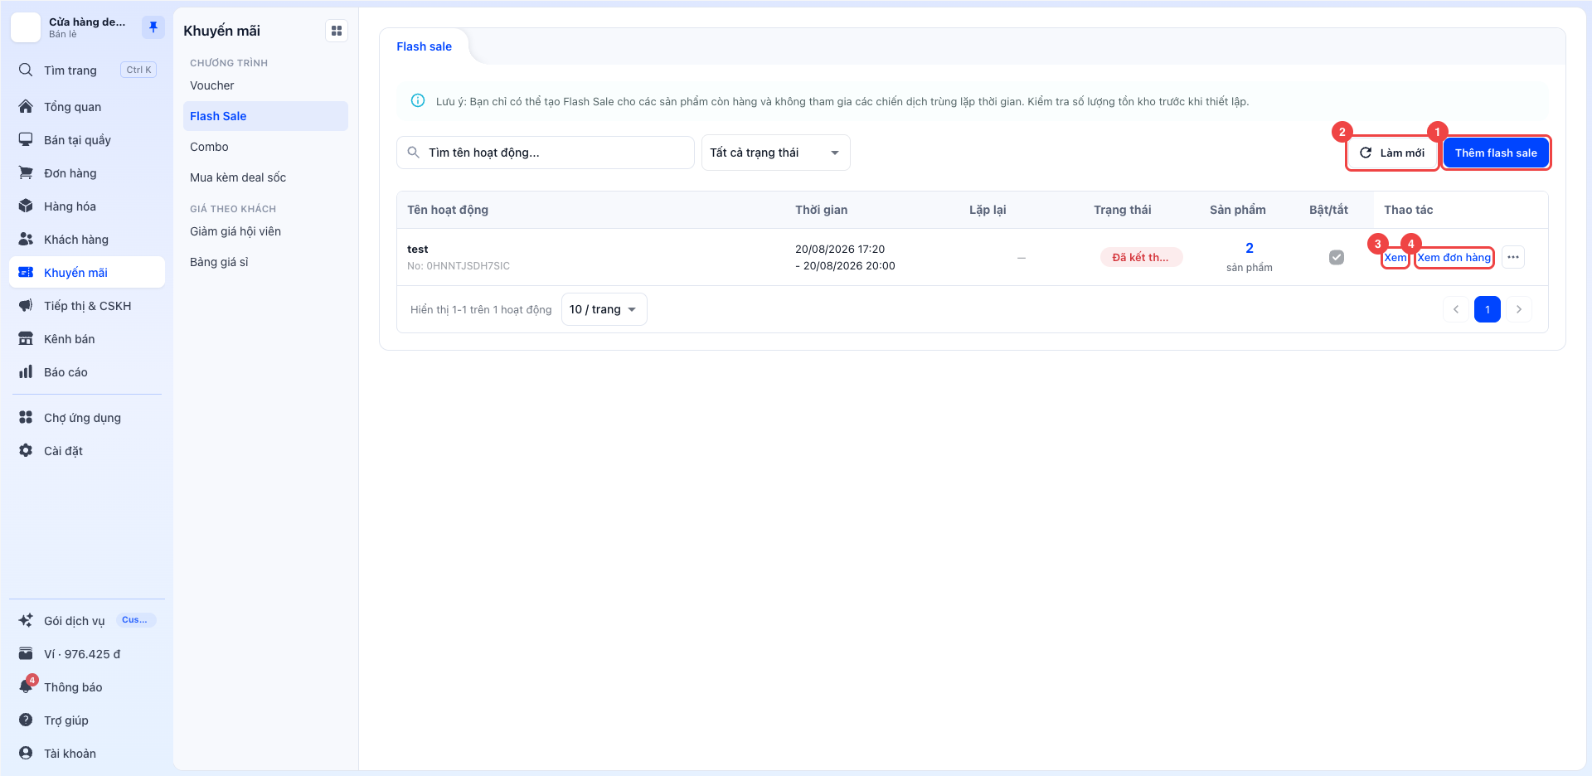Open Tiếp thị & CSKH section
The height and width of the screenshot is (776, 1592).
[87, 306]
